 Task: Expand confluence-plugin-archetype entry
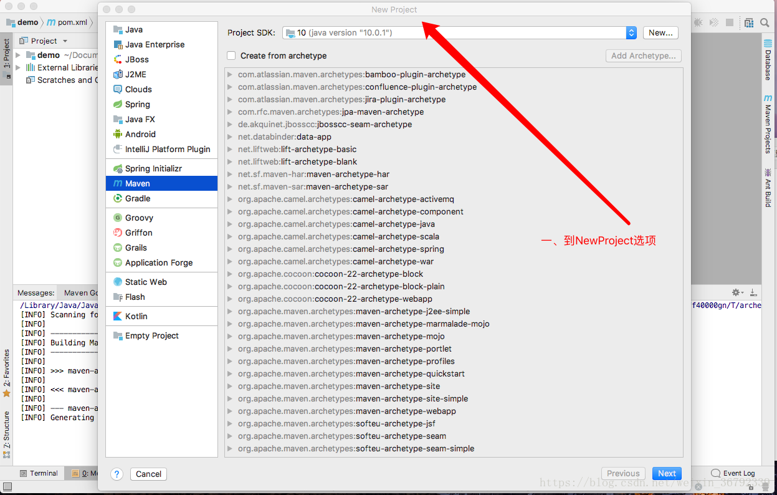pyautogui.click(x=230, y=87)
